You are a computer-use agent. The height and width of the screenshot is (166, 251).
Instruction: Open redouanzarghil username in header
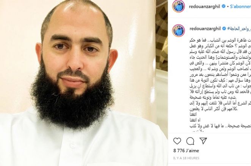(205, 6)
